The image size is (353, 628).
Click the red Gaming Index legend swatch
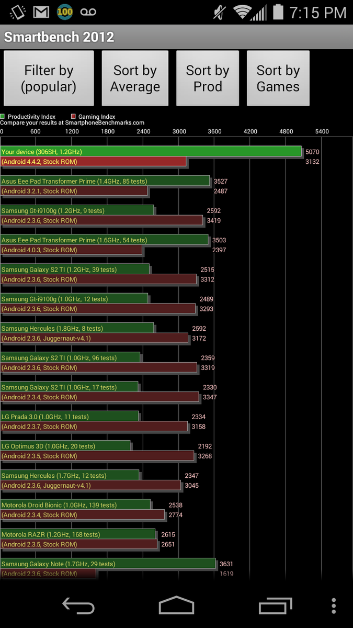pyautogui.click(x=74, y=117)
